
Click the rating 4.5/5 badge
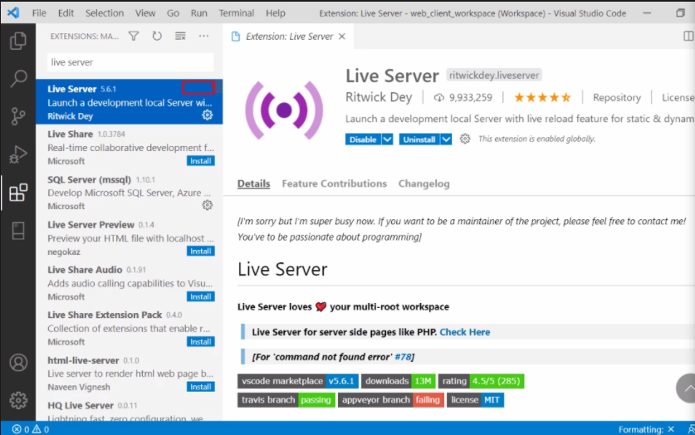481,381
